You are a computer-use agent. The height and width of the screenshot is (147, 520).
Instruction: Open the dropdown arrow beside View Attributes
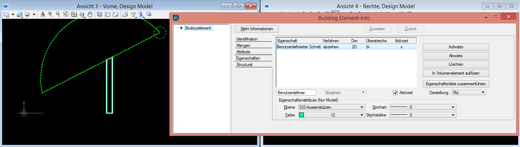pos(13,15)
